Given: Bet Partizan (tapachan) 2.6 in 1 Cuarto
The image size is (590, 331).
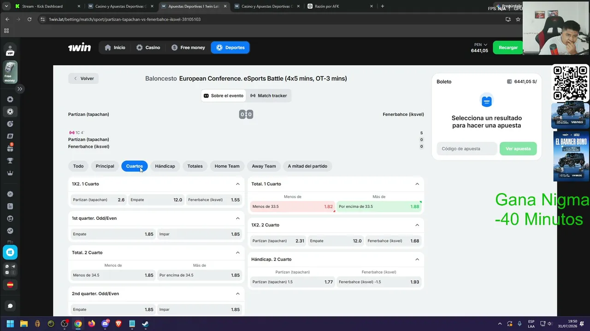Looking at the screenshot, I should coord(99,200).
